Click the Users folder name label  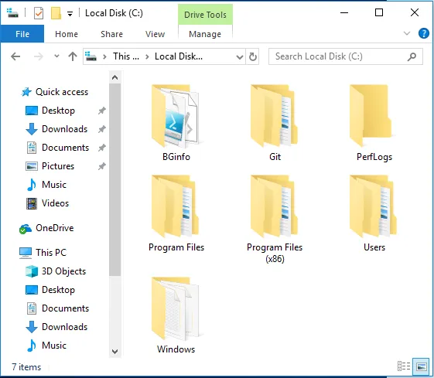click(x=374, y=247)
